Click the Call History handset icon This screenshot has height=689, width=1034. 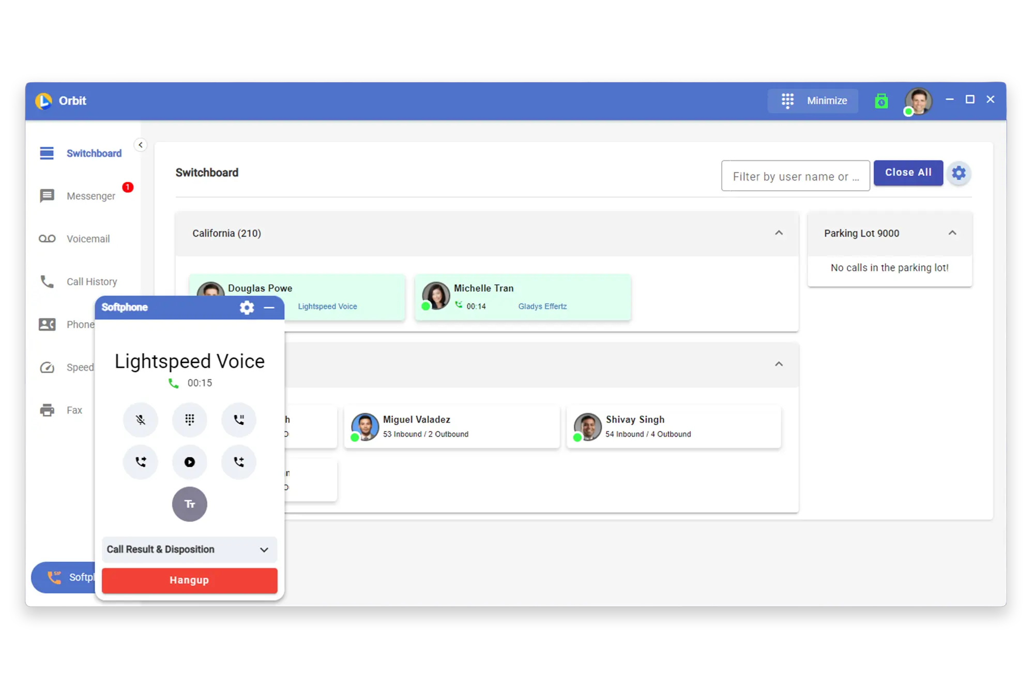[x=47, y=282]
